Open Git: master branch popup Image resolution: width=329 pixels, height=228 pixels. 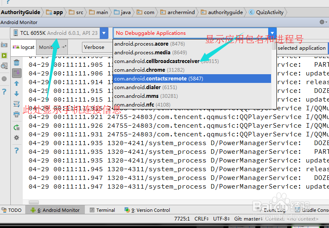[x=248, y=219]
